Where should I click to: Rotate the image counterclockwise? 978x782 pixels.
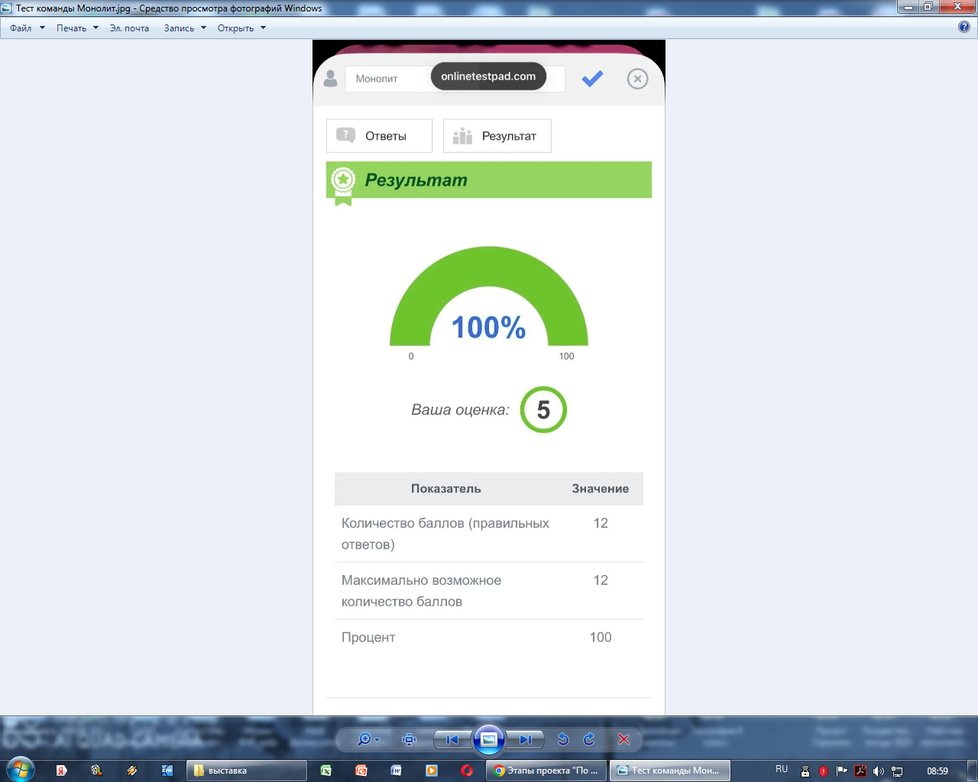[563, 739]
